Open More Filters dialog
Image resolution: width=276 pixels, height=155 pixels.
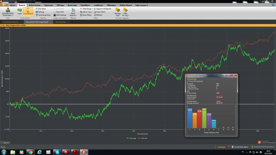pyautogui.click(x=86, y=15)
